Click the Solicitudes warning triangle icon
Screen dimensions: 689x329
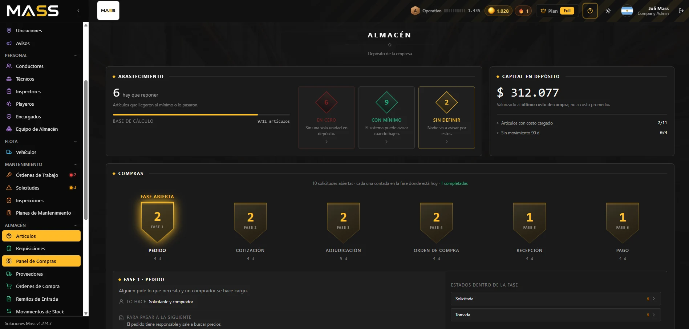[9, 188]
